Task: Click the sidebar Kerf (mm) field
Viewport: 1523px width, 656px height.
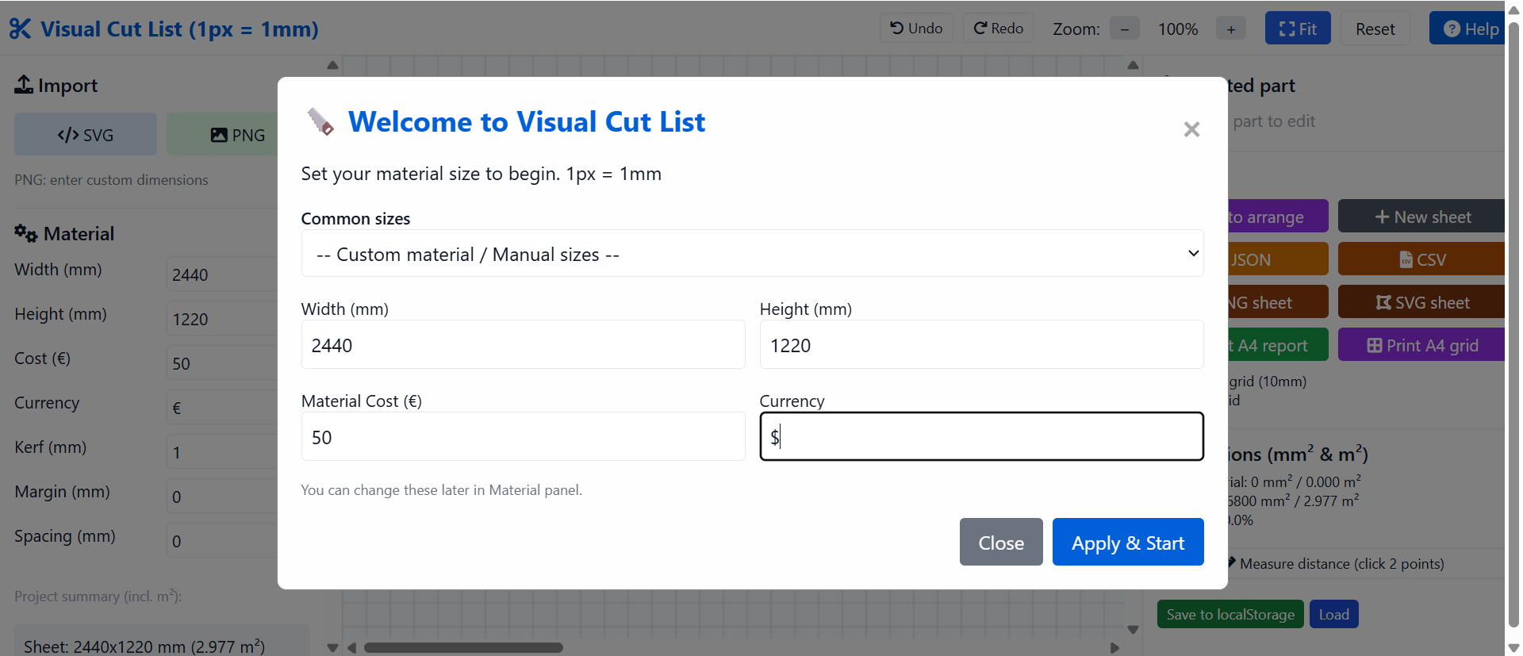Action: point(222,452)
